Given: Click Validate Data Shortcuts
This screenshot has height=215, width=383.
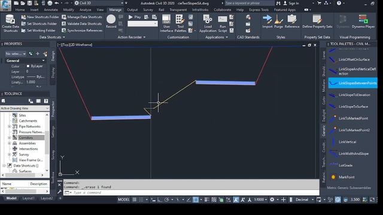Looking at the screenshot, I should pos(81,24).
